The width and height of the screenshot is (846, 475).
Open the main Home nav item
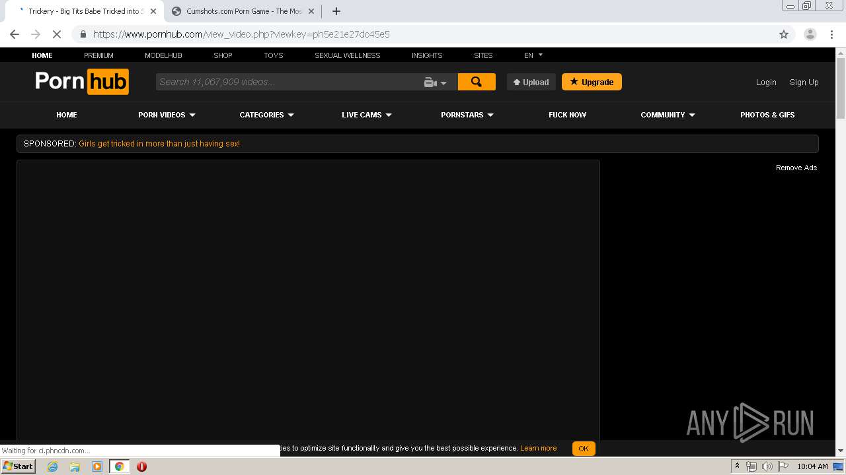pyautogui.click(x=67, y=115)
